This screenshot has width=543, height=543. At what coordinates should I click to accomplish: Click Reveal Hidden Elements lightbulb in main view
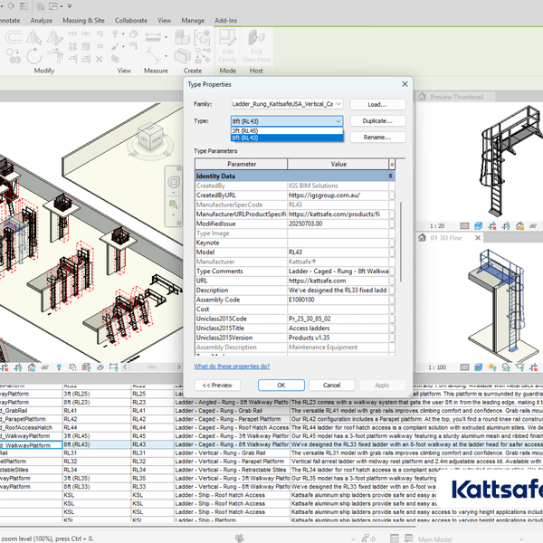point(59,367)
